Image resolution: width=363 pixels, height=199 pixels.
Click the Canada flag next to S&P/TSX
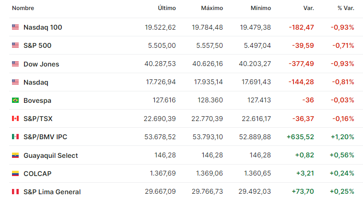(15, 119)
